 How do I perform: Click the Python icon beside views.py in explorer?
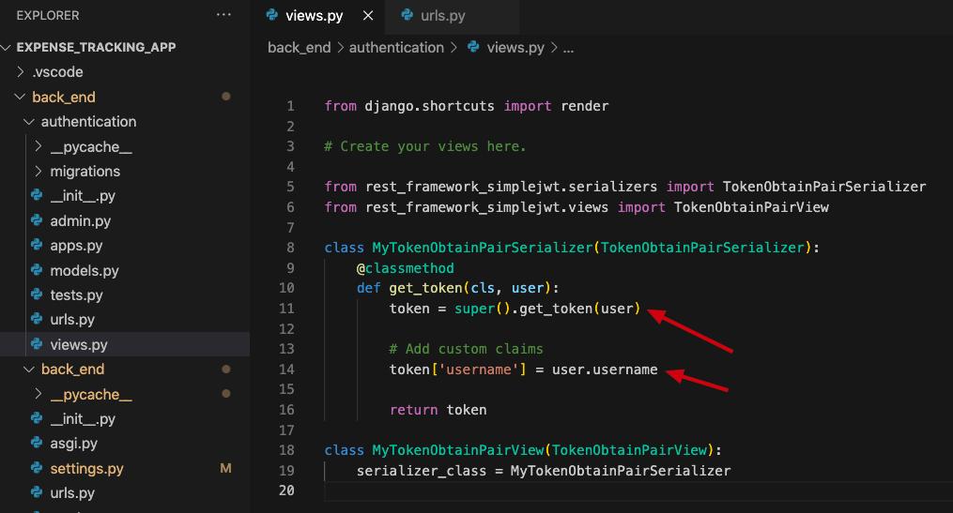coord(37,345)
